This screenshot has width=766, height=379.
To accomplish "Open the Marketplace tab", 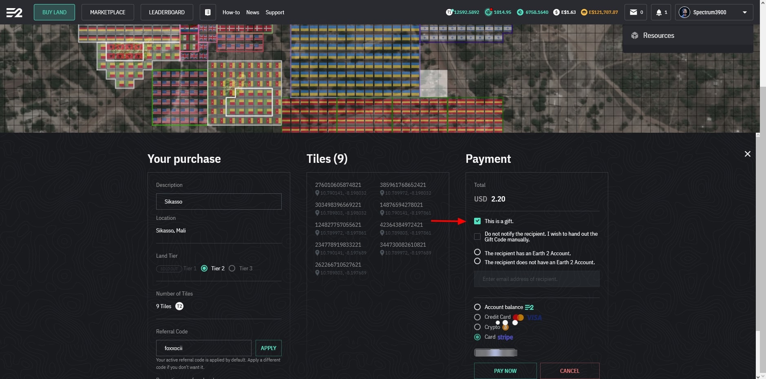I will coord(108,12).
